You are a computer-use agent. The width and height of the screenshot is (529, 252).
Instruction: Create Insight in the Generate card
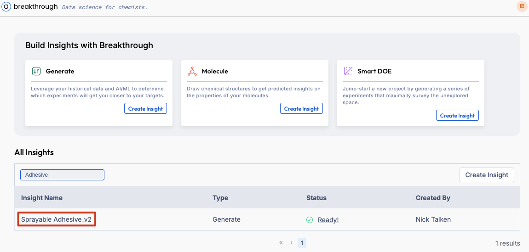point(145,109)
